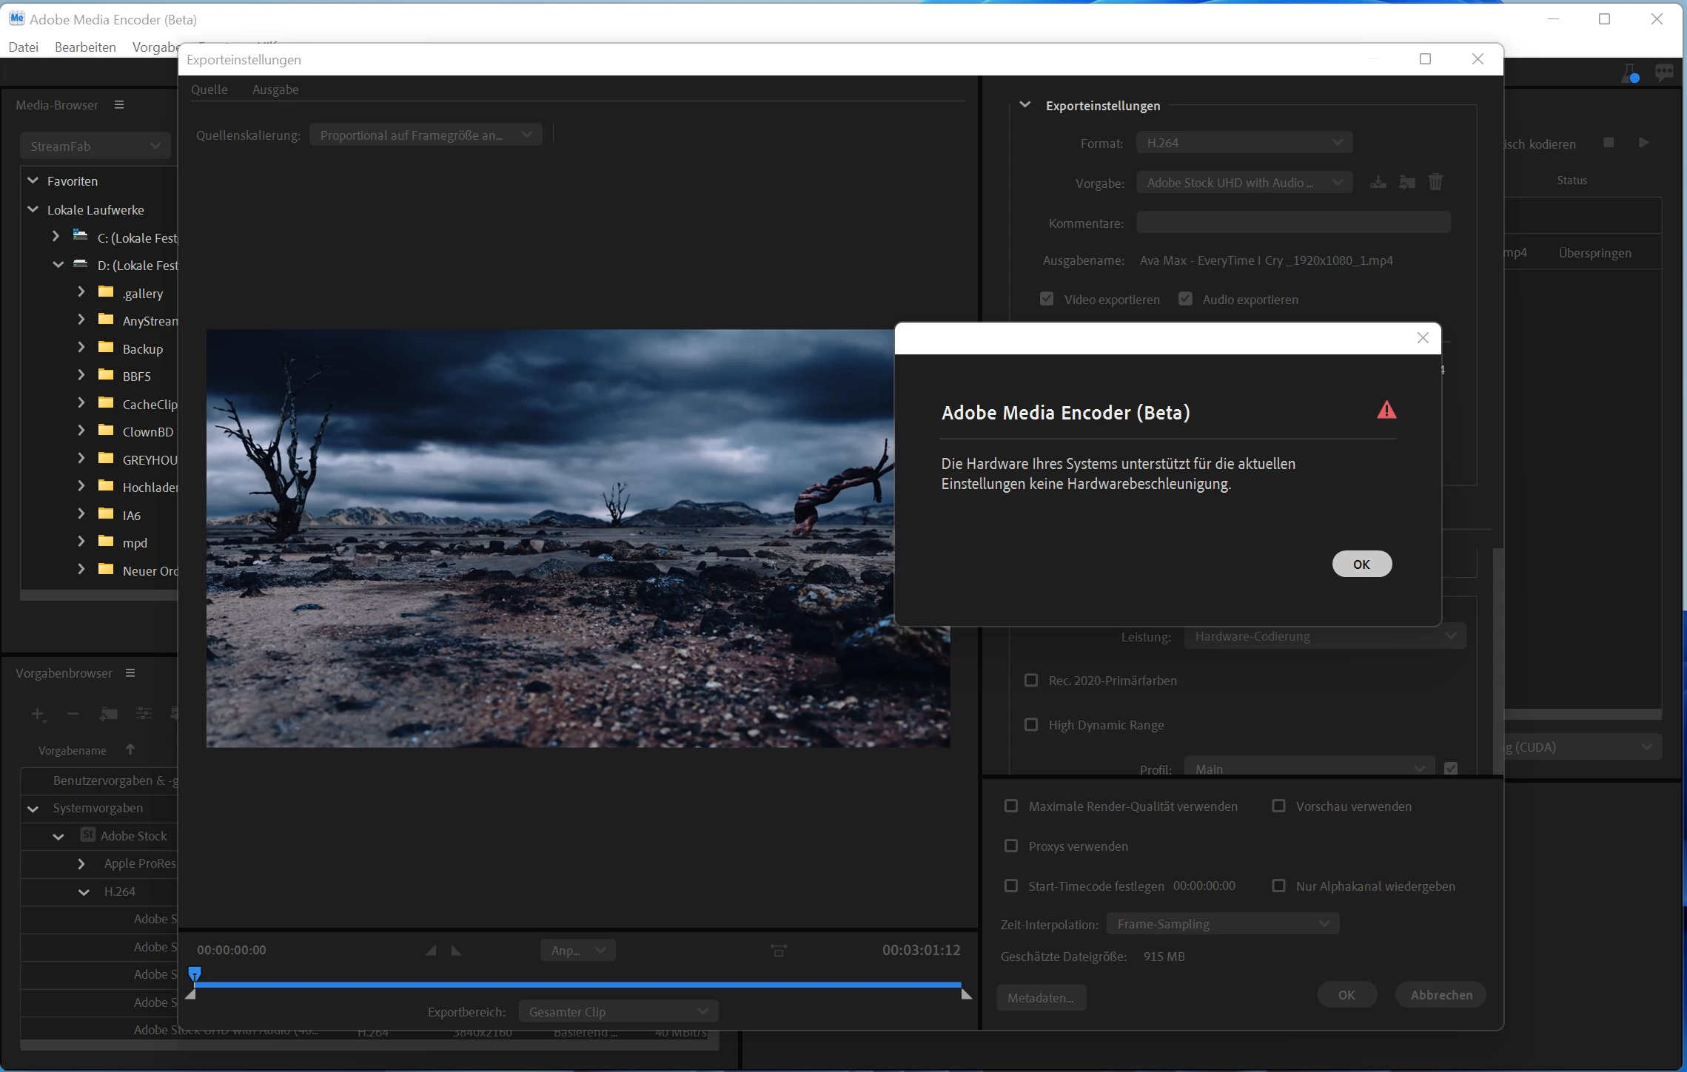Screen dimensions: 1687x1072
Task: Check the Proxys verwenden option
Action: click(1011, 846)
